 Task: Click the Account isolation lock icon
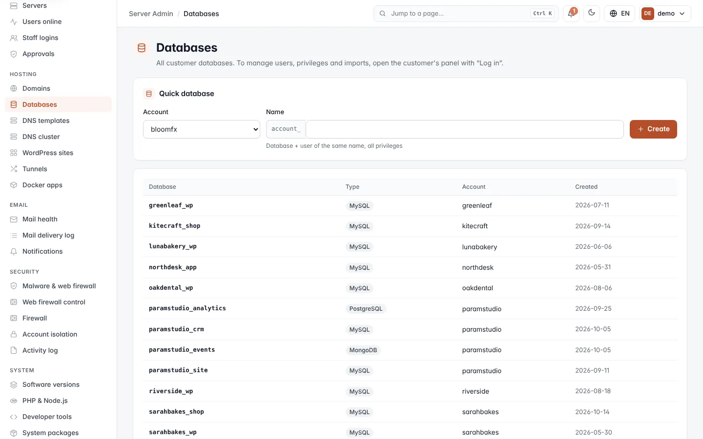(14, 335)
